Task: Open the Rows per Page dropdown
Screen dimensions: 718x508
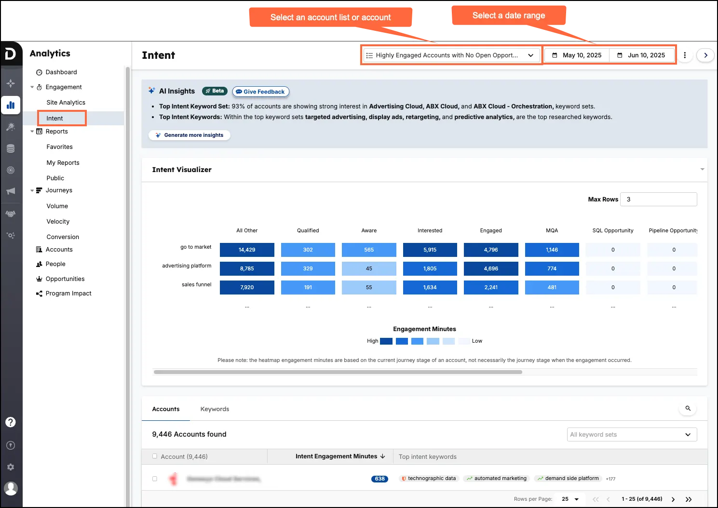Action: pos(569,499)
